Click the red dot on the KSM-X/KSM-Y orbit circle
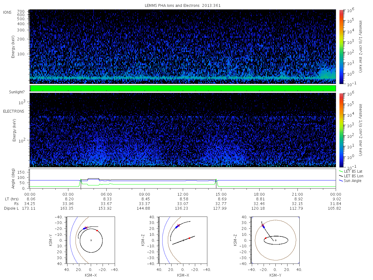373x280 pixels. coord(97,231)
